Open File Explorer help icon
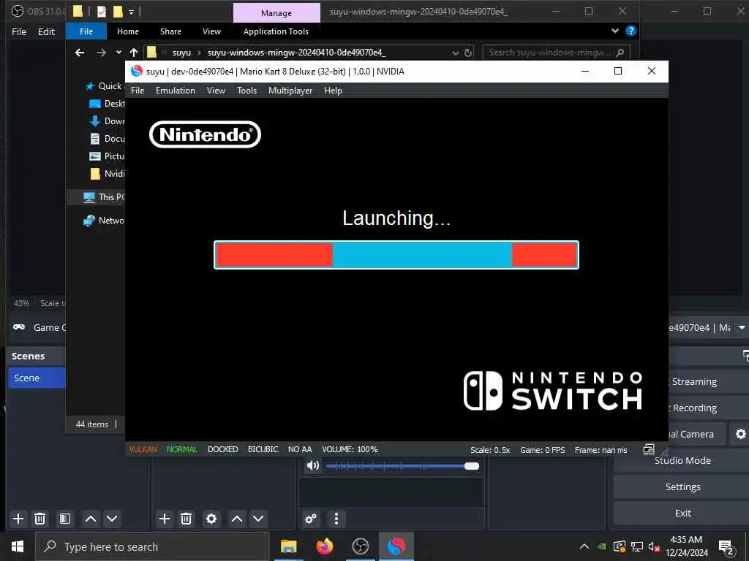The width and height of the screenshot is (749, 561). coord(631,31)
